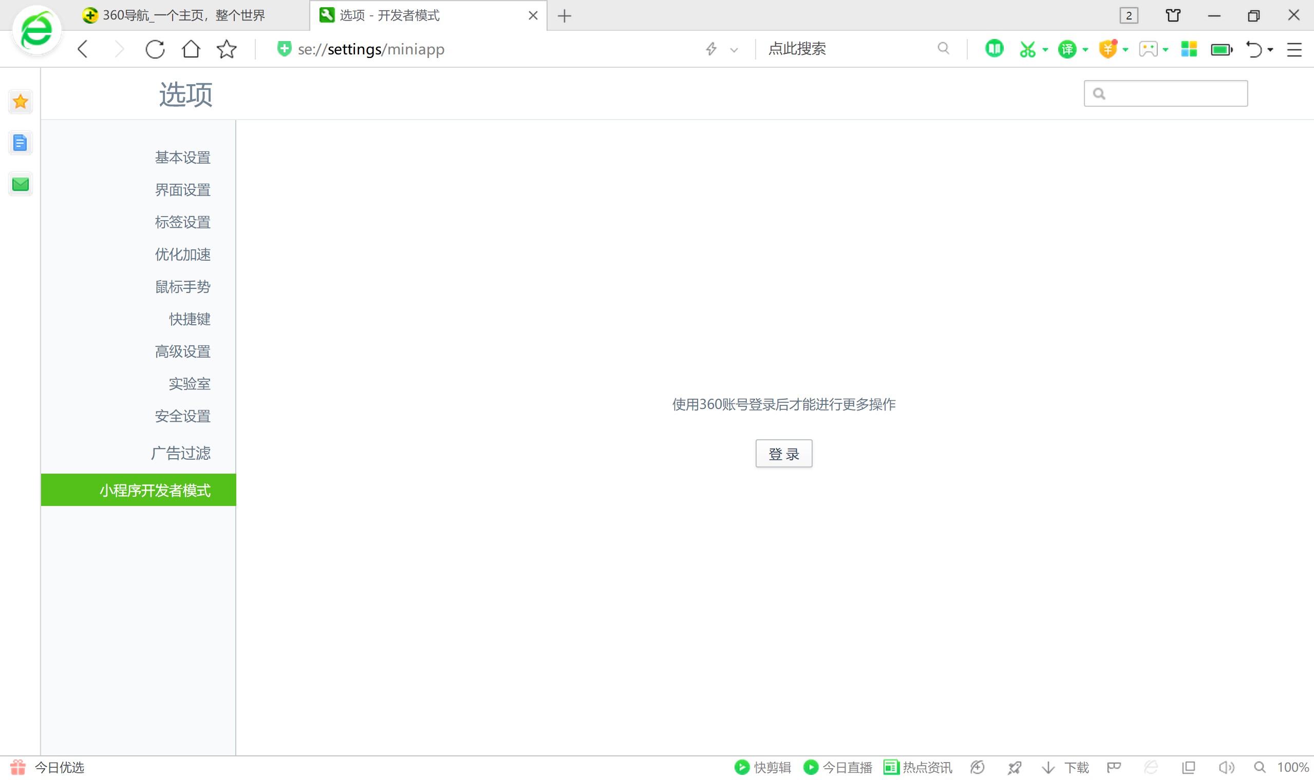Image resolution: width=1314 pixels, height=780 pixels.
Task: Reload the current page
Action: point(155,49)
